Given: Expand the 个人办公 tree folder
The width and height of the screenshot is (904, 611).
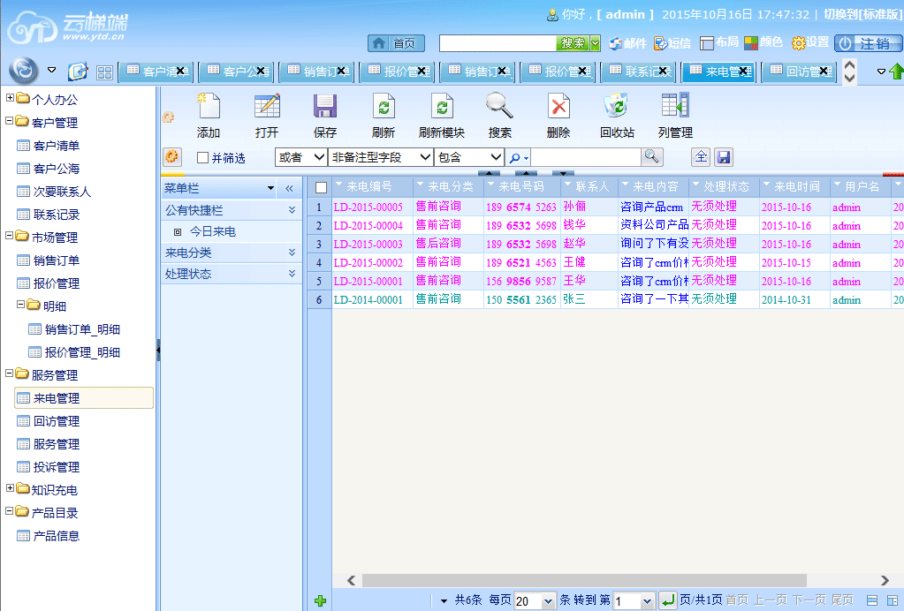Looking at the screenshot, I should click(11, 99).
